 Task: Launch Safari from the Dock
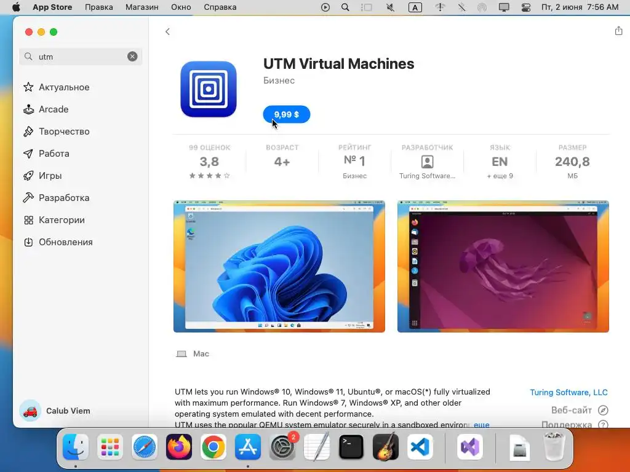(144, 447)
